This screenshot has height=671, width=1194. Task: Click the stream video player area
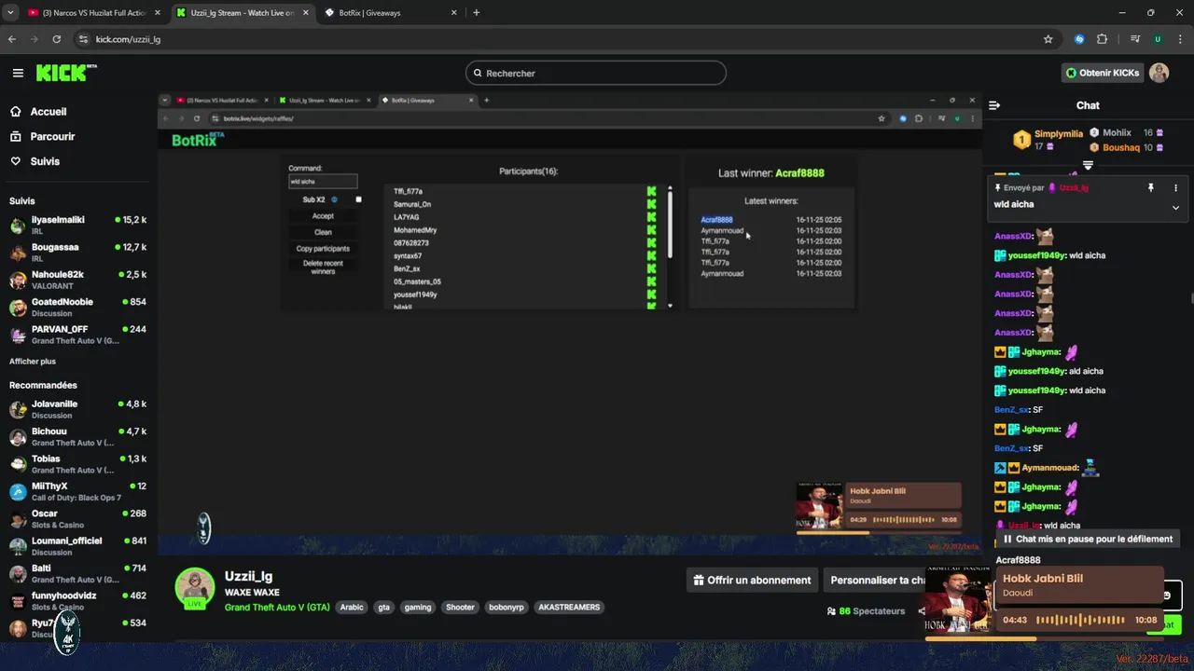(x=569, y=323)
